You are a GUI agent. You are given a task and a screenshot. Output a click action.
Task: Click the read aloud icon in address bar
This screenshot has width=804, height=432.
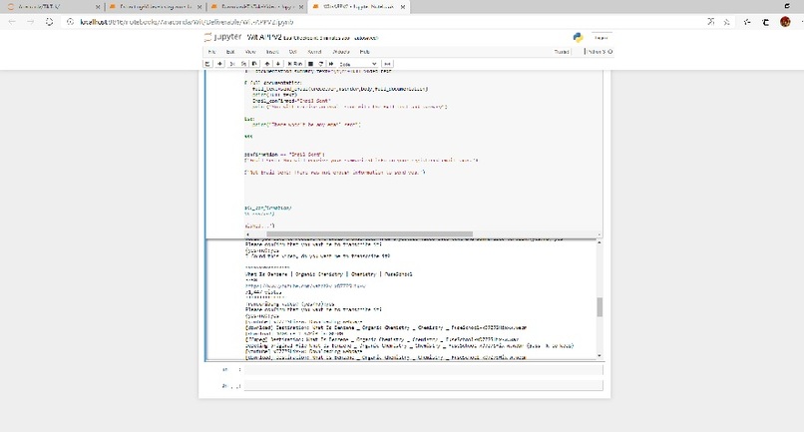710,22
